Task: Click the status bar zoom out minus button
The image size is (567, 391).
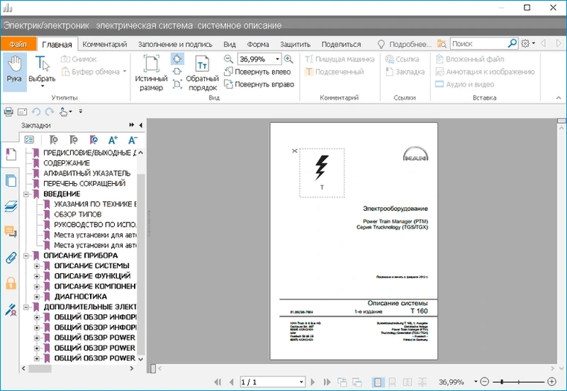Action: [x=484, y=381]
